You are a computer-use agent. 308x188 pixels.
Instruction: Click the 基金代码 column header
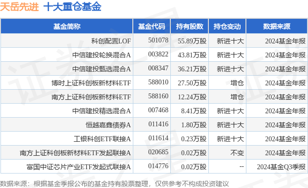[152, 27]
